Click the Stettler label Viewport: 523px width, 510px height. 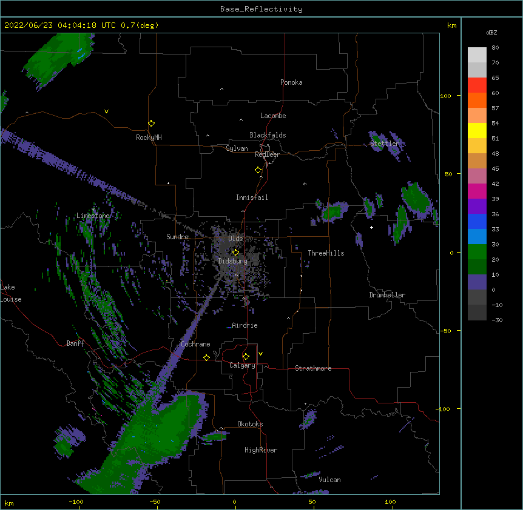tap(385, 144)
